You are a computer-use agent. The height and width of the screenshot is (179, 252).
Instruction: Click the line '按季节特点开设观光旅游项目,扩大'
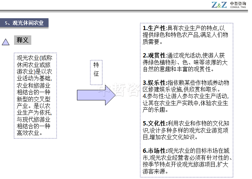185,165
